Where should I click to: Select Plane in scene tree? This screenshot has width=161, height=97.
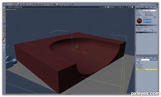pos(140,67)
